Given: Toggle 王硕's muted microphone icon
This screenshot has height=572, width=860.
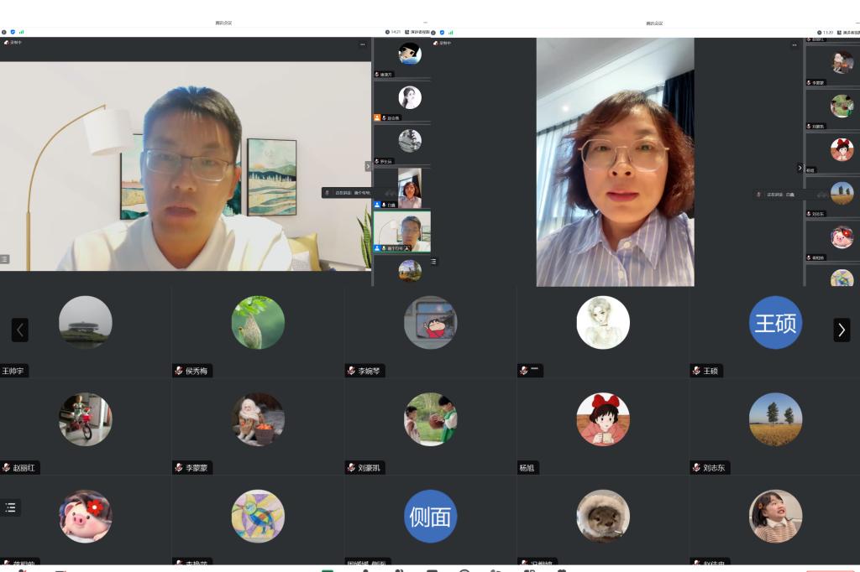Looking at the screenshot, I should pos(696,371).
